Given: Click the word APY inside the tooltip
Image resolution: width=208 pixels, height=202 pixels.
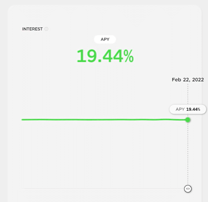Looking at the screenshot, I should pyautogui.click(x=180, y=109).
